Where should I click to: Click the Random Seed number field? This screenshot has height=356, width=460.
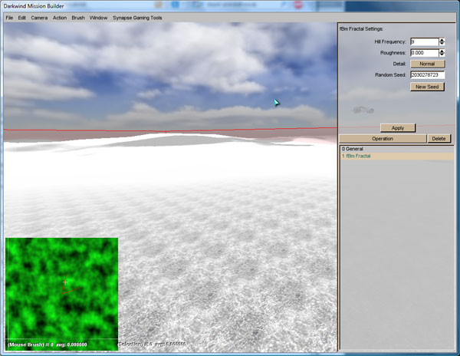(427, 75)
